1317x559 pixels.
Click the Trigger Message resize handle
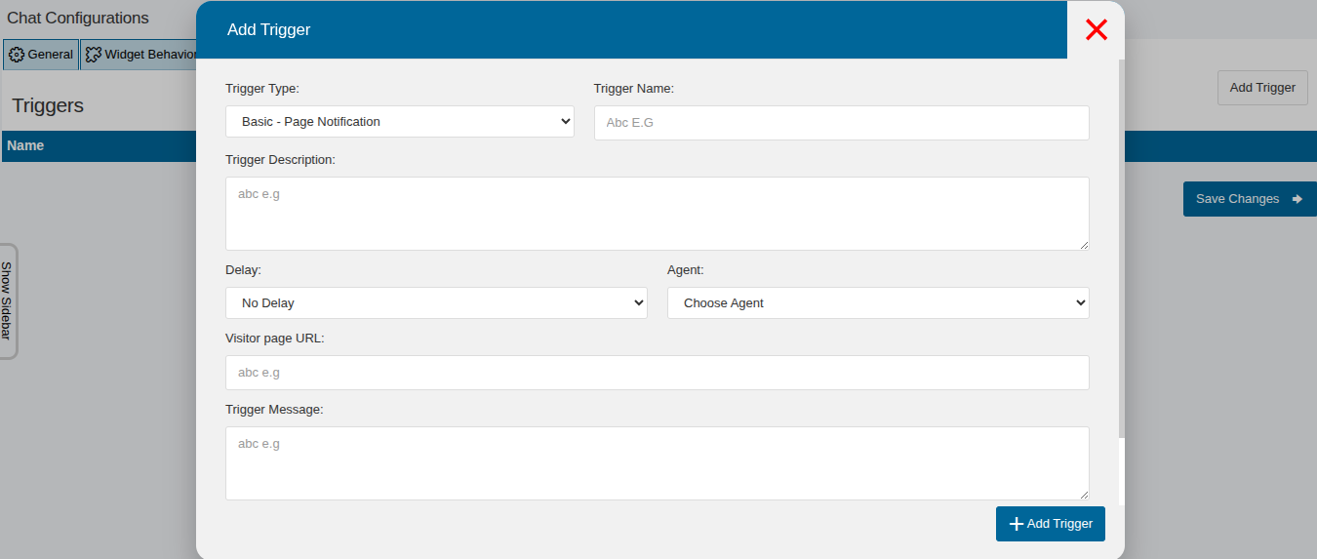tap(1084, 495)
